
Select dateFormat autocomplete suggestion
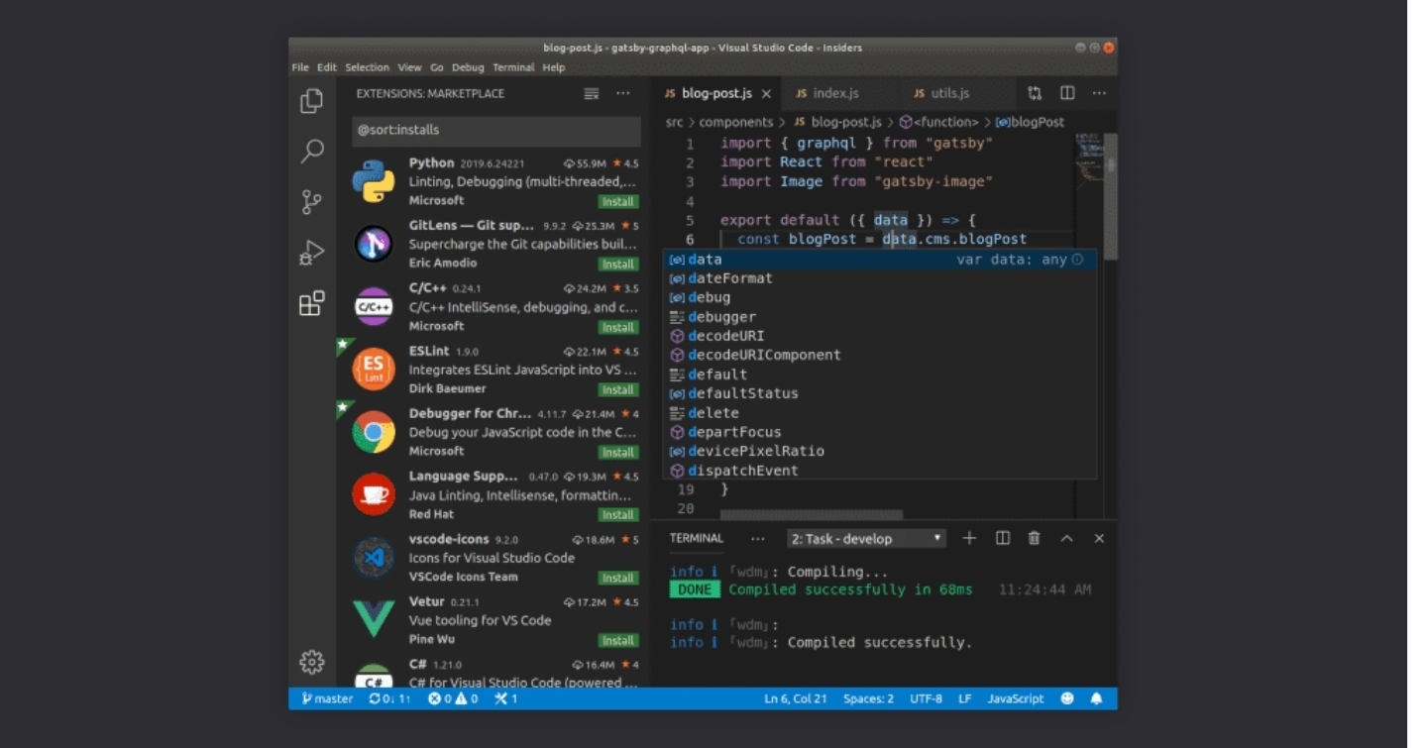pos(880,278)
